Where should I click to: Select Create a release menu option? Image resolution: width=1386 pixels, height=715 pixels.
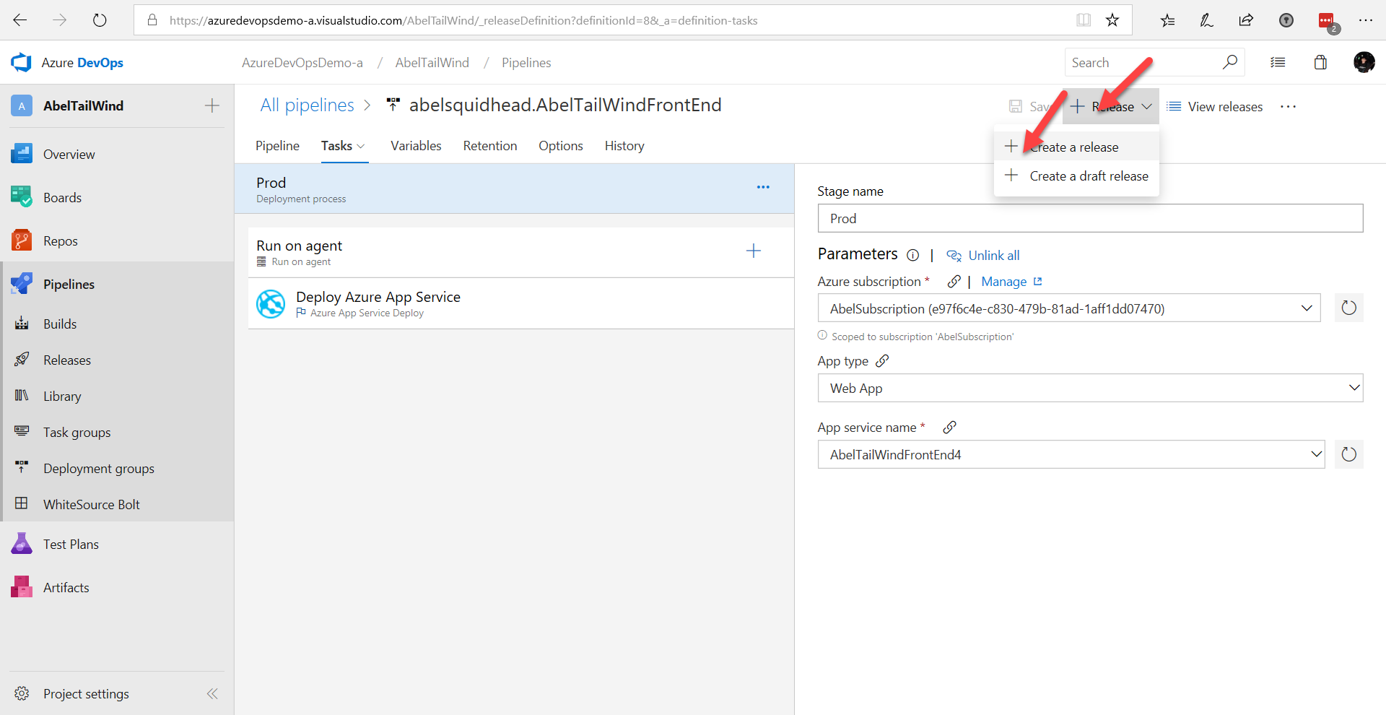click(x=1076, y=147)
